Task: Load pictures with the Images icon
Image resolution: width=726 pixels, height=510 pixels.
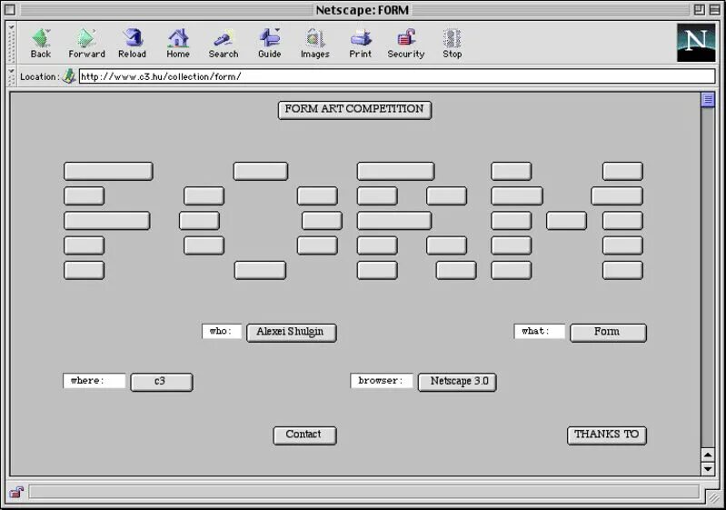Action: pos(315,43)
